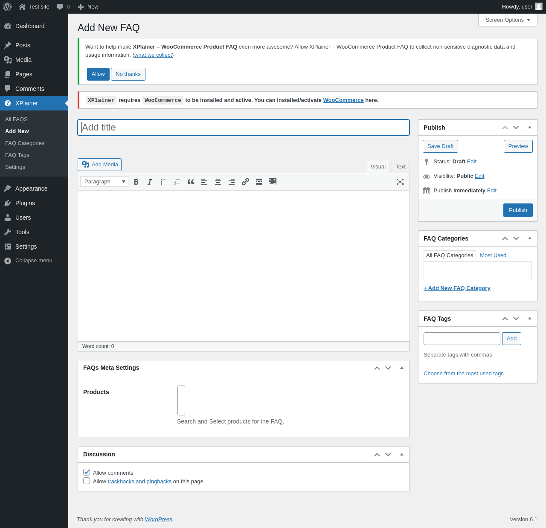
Task: Uncheck the Allow comments checkbox
Action: coord(87,472)
